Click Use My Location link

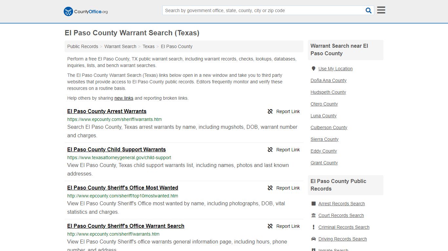tap(336, 69)
